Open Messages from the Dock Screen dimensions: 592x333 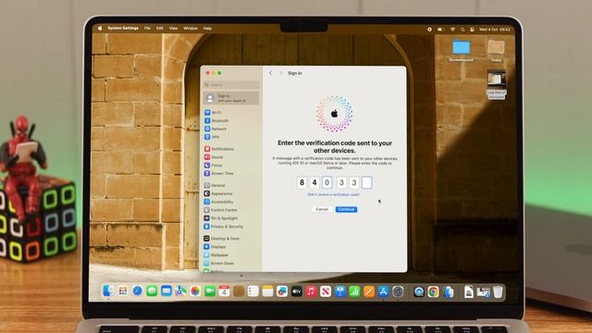[x=152, y=290]
